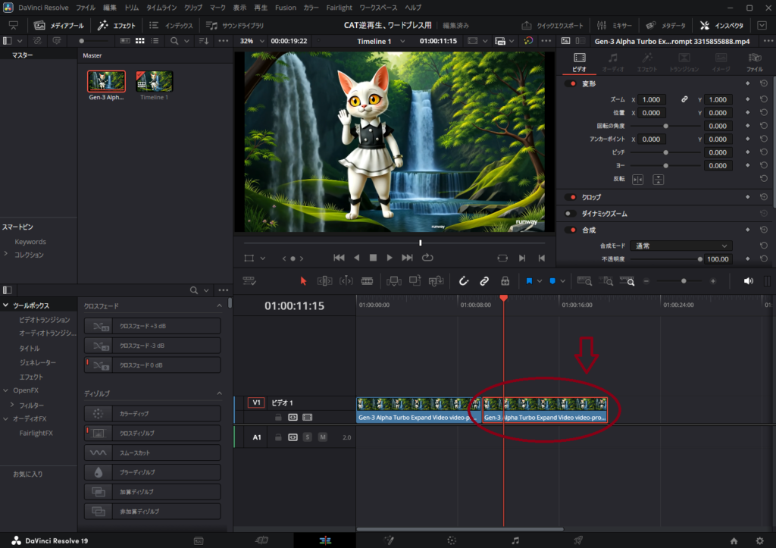Open the Fusion menu in menu bar
776x548 pixels.
point(286,7)
